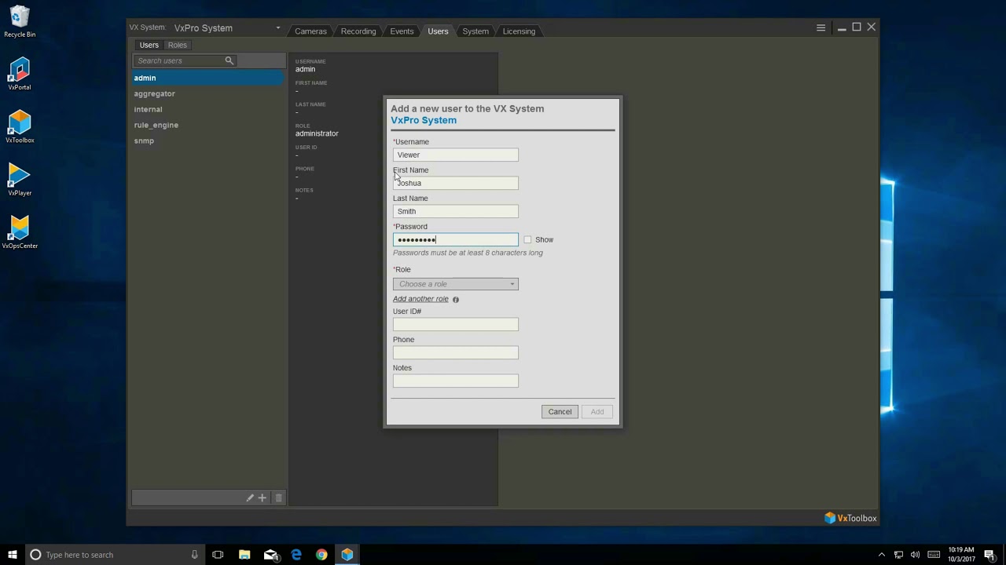Viewport: 1006px width, 565px height.
Task: Switch to the System tab
Action: coord(475,31)
